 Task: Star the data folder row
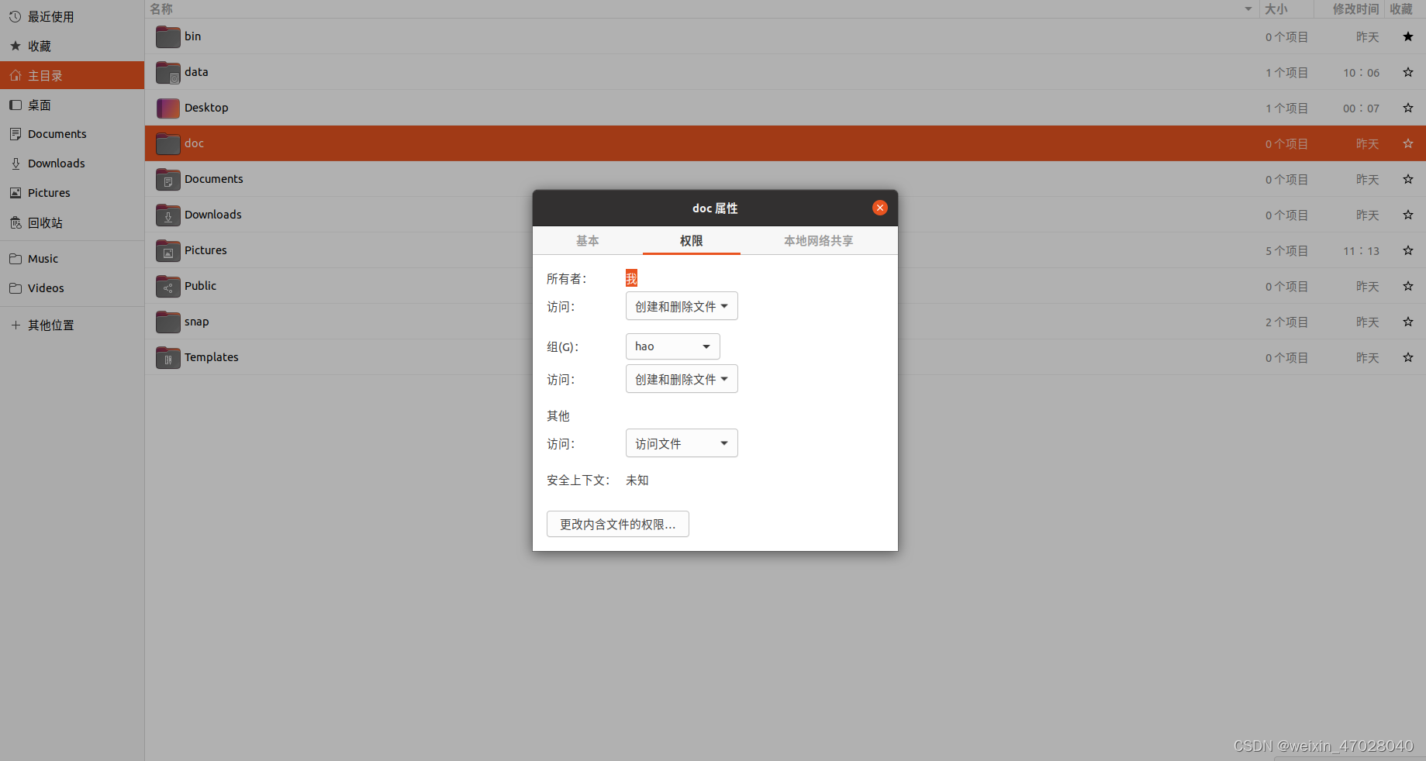pos(1408,72)
